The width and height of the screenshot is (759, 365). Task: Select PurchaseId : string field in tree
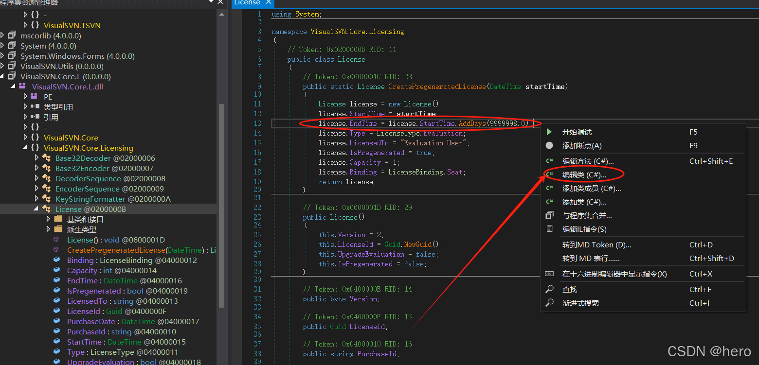click(122, 331)
